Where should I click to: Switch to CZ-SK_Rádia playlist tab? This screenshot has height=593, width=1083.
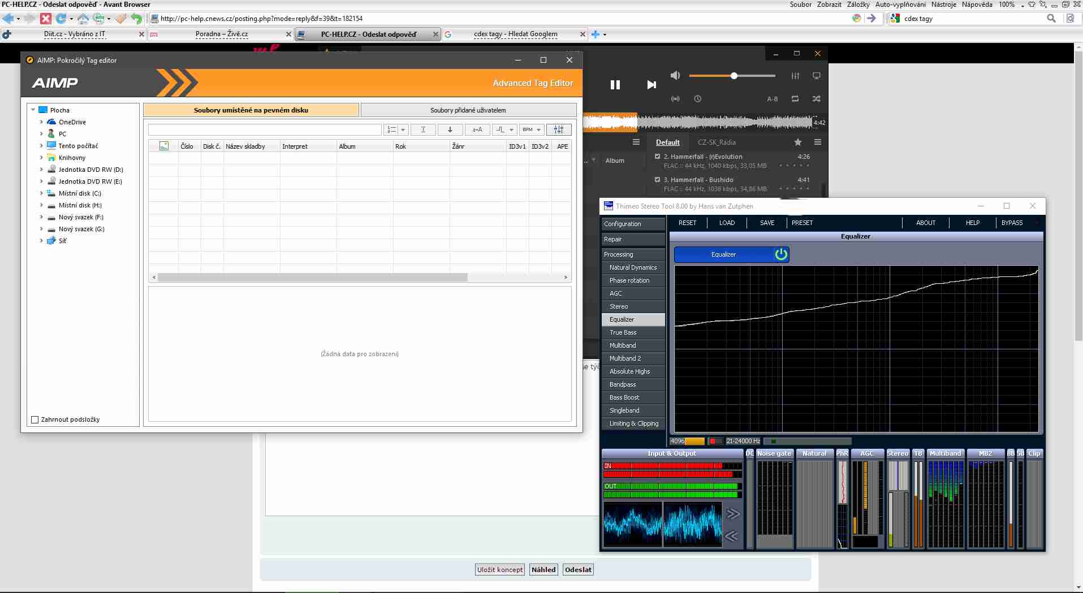(717, 142)
